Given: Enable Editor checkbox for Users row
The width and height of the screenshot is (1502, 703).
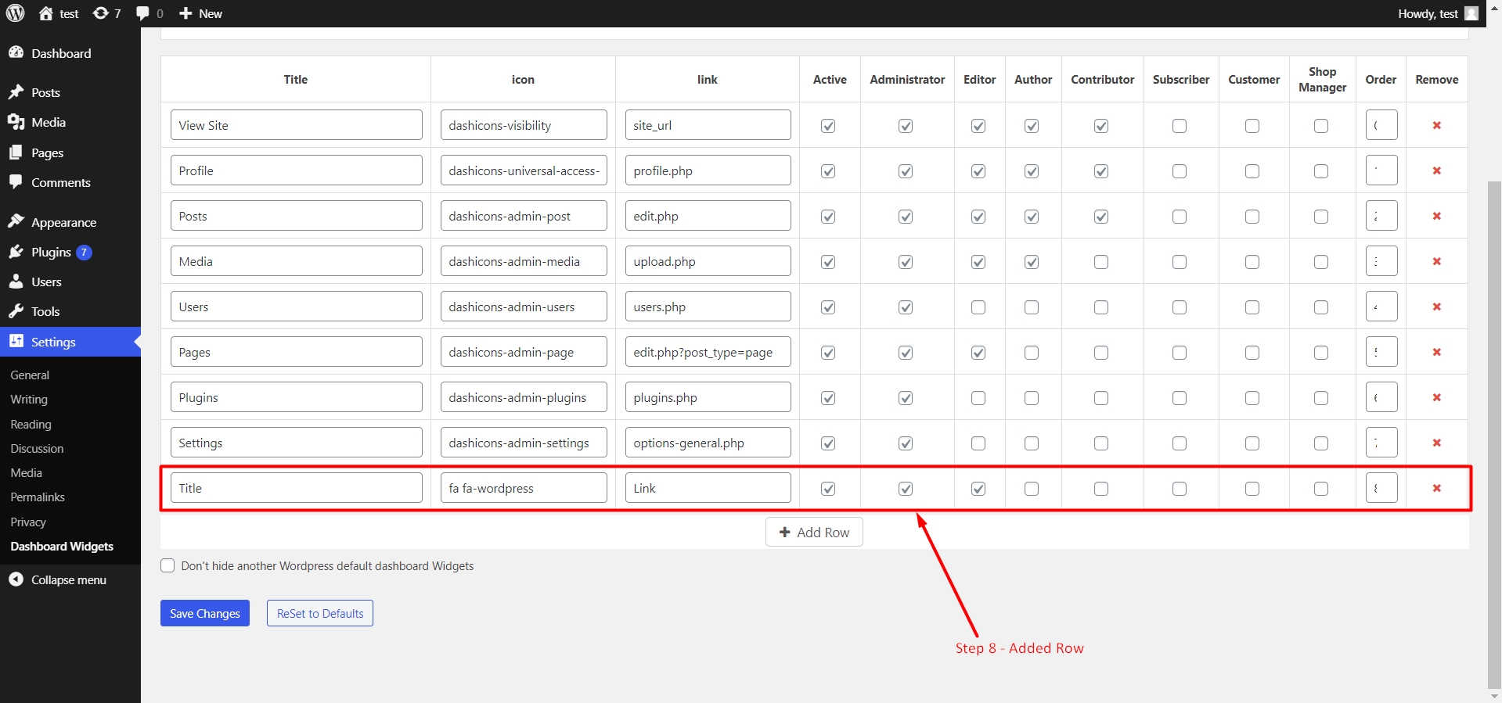Looking at the screenshot, I should click(x=978, y=307).
